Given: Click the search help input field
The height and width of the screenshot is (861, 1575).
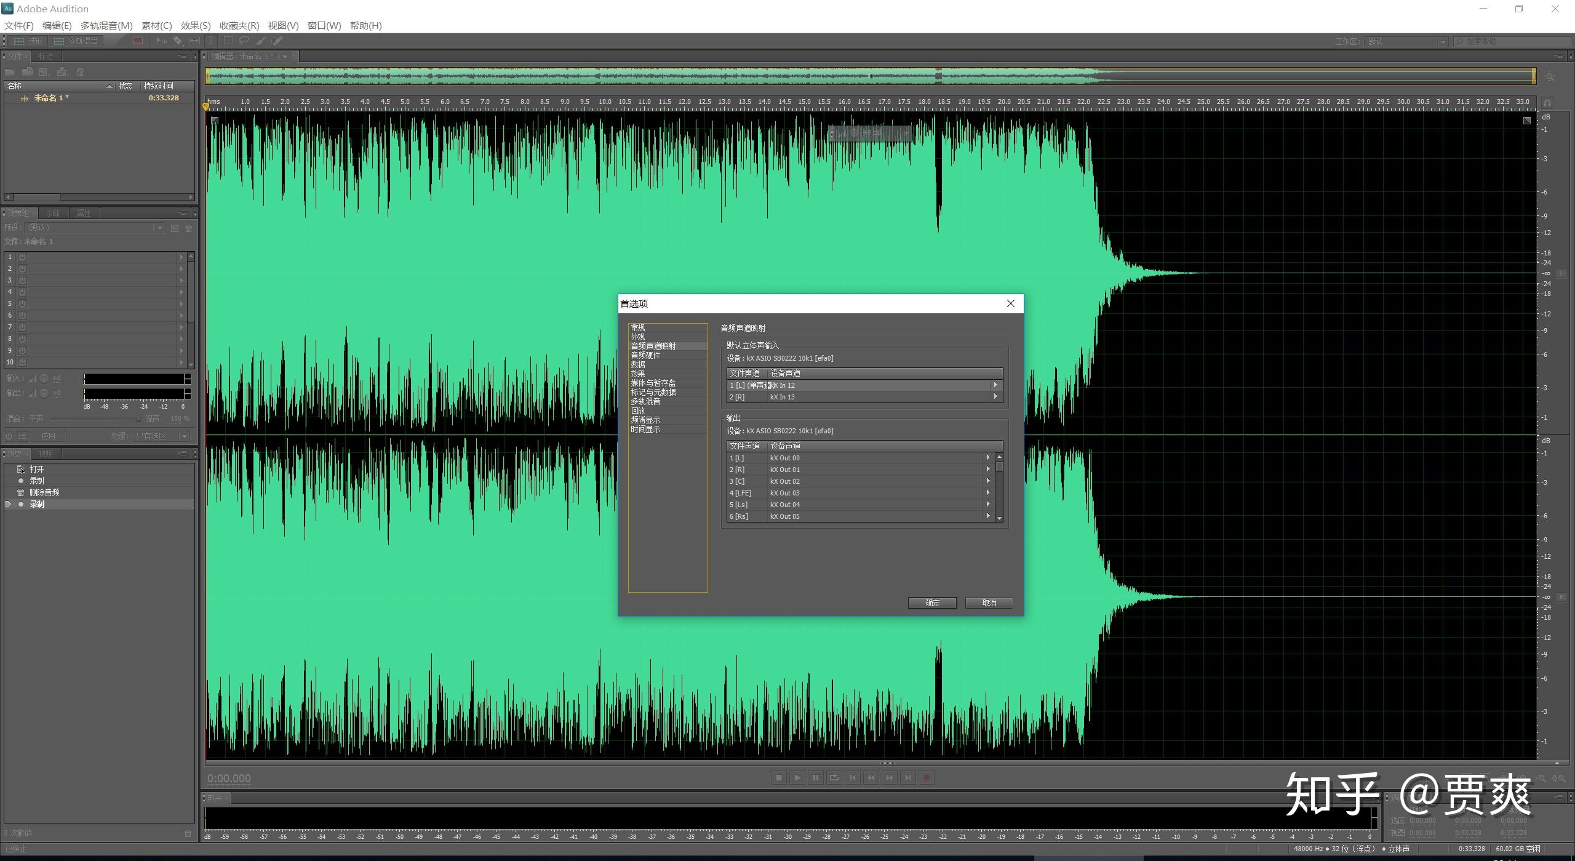Looking at the screenshot, I should (1512, 41).
